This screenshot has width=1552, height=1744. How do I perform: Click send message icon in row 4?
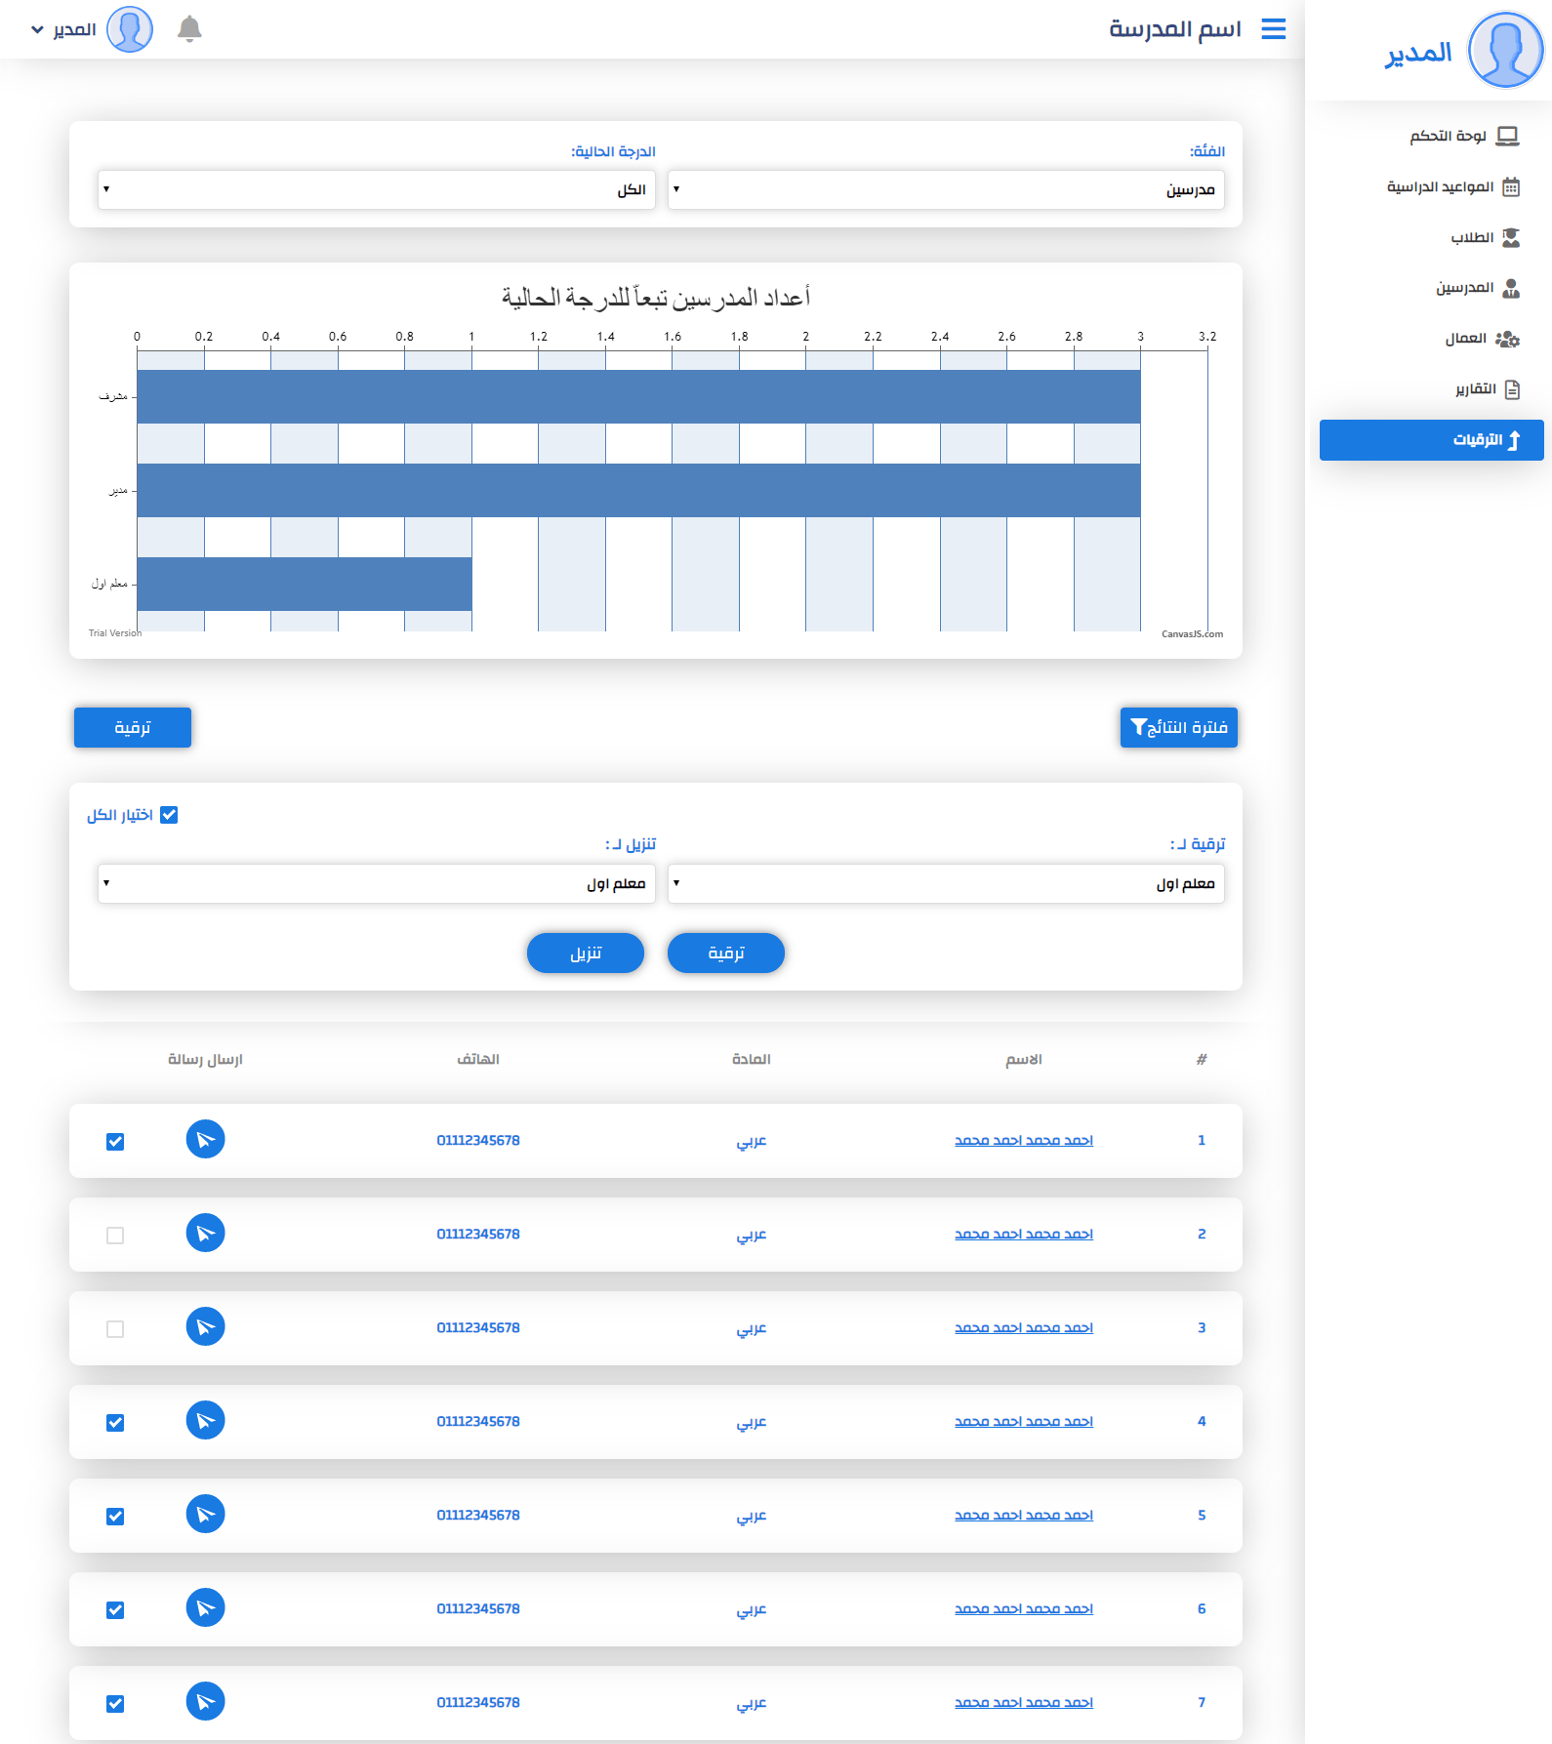coord(205,1420)
